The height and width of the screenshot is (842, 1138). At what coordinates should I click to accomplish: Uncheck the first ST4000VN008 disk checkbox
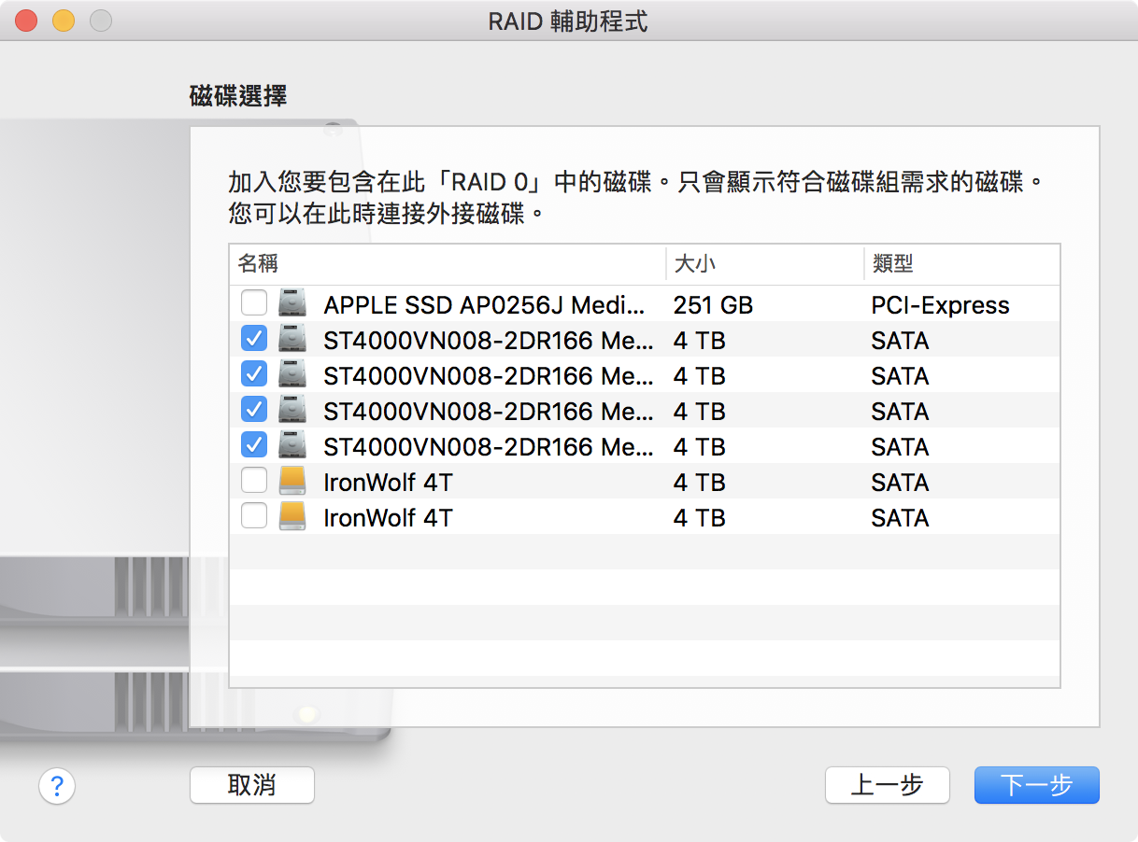(254, 340)
